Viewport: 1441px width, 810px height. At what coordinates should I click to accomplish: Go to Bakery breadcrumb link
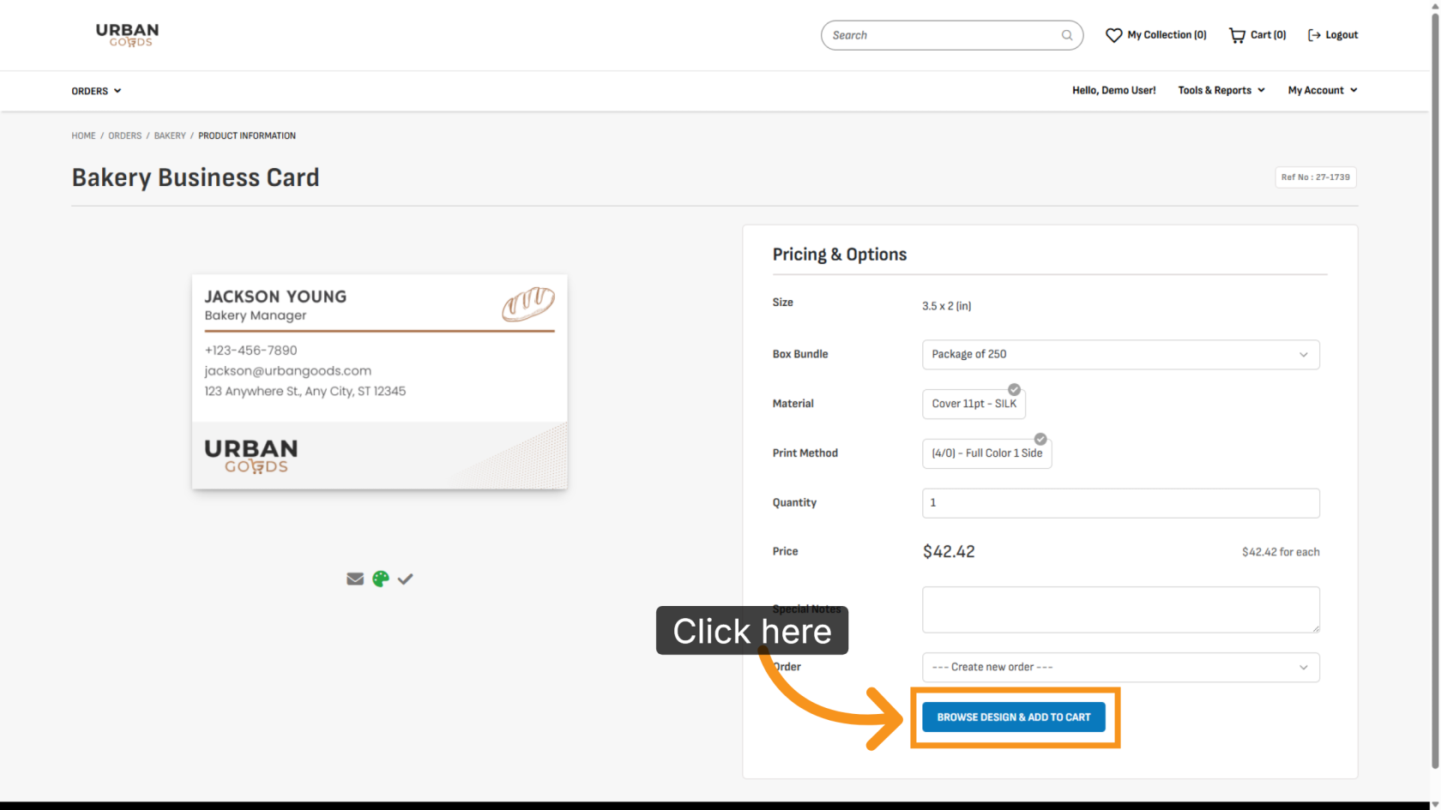coord(170,135)
